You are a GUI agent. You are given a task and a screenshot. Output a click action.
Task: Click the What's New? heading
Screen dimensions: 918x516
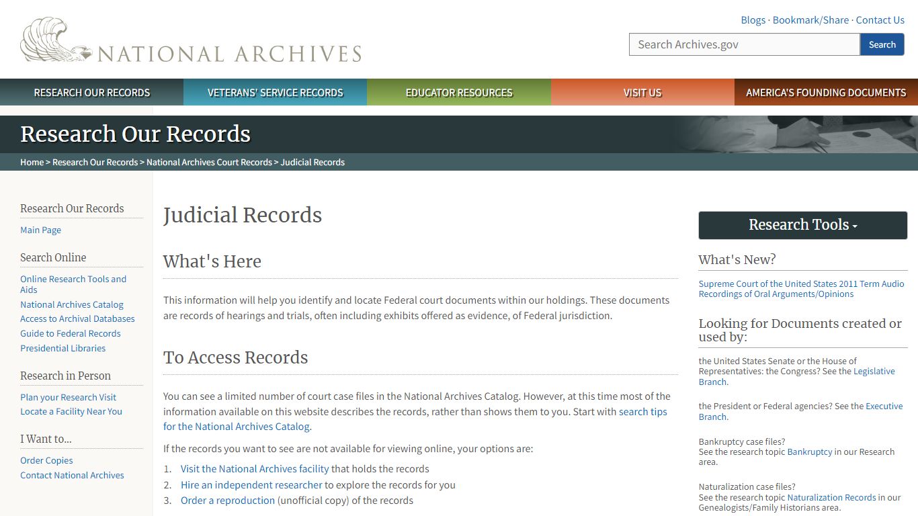click(x=737, y=259)
